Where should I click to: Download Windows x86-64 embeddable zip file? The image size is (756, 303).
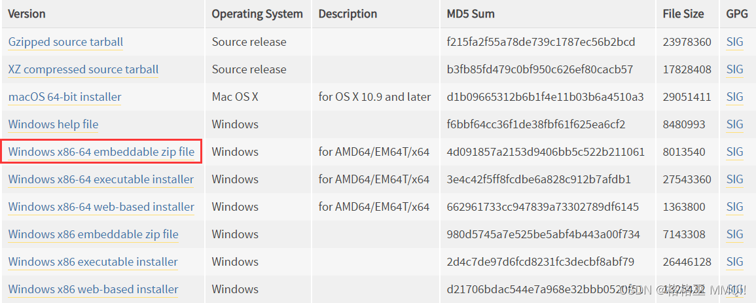pos(101,152)
